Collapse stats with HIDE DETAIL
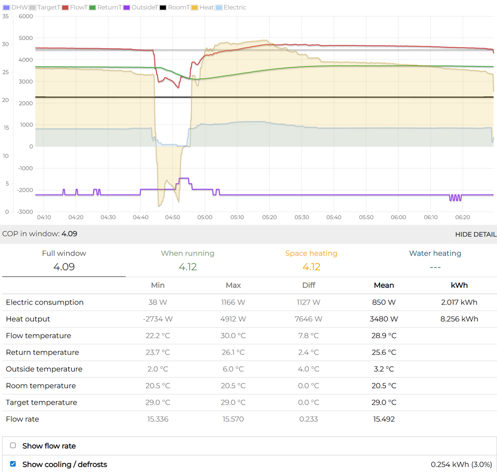This screenshot has height=472, width=497. pyautogui.click(x=476, y=234)
